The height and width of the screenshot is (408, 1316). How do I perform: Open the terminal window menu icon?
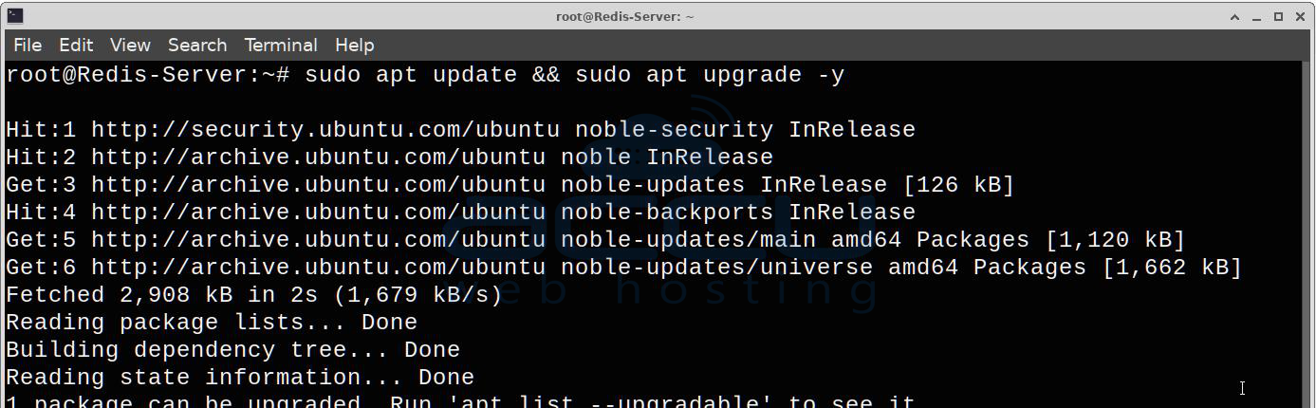14,15
